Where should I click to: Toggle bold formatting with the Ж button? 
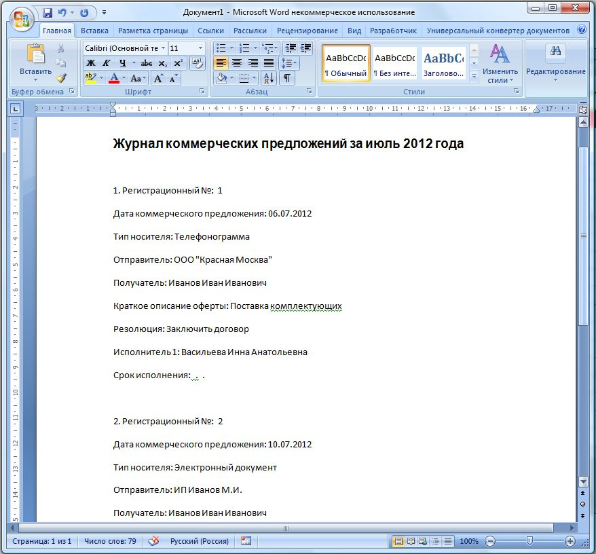[x=90, y=63]
